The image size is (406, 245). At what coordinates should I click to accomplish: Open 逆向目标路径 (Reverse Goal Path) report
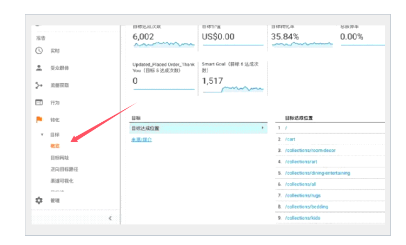click(x=64, y=169)
